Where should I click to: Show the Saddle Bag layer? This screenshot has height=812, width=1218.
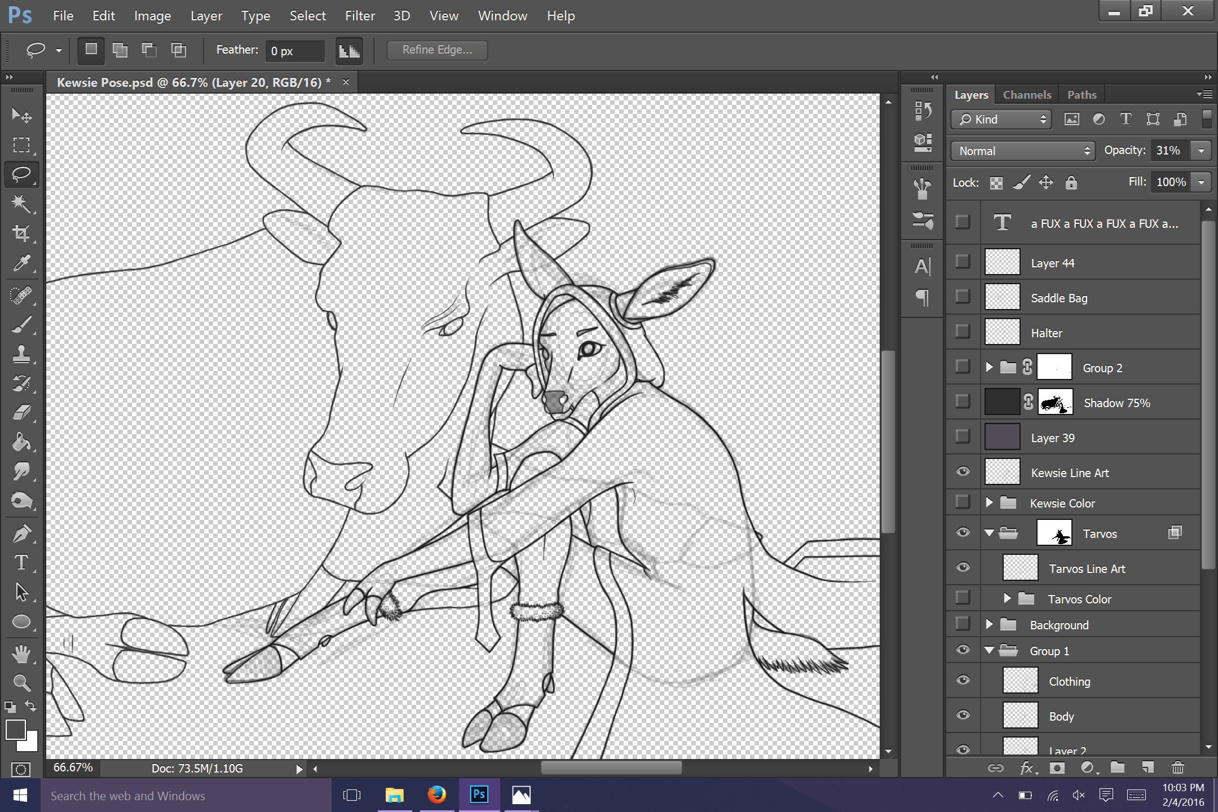[963, 297]
